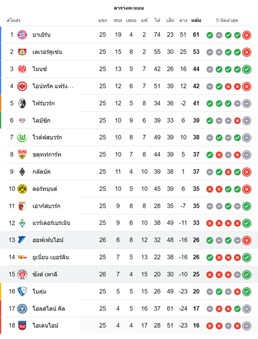The image size is (258, 339).
Task: Open the Mainz club crest
Action: 22,69
